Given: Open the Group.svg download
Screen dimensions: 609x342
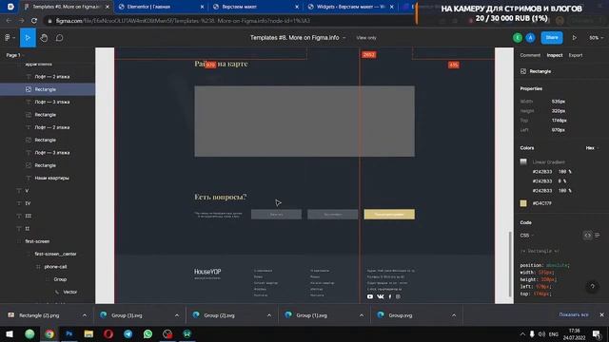Looking at the screenshot, I should 400,315.
